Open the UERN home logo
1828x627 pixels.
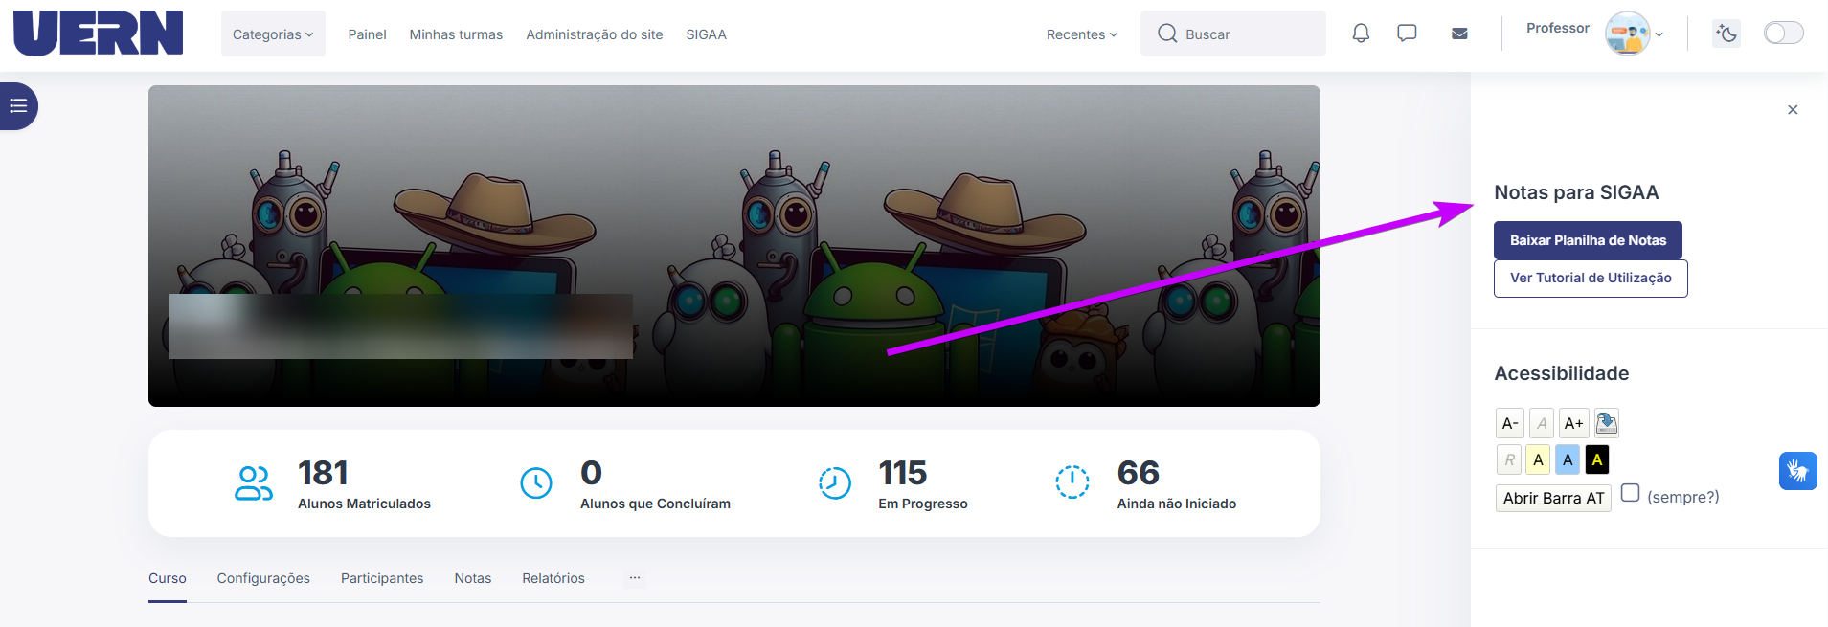point(98,34)
